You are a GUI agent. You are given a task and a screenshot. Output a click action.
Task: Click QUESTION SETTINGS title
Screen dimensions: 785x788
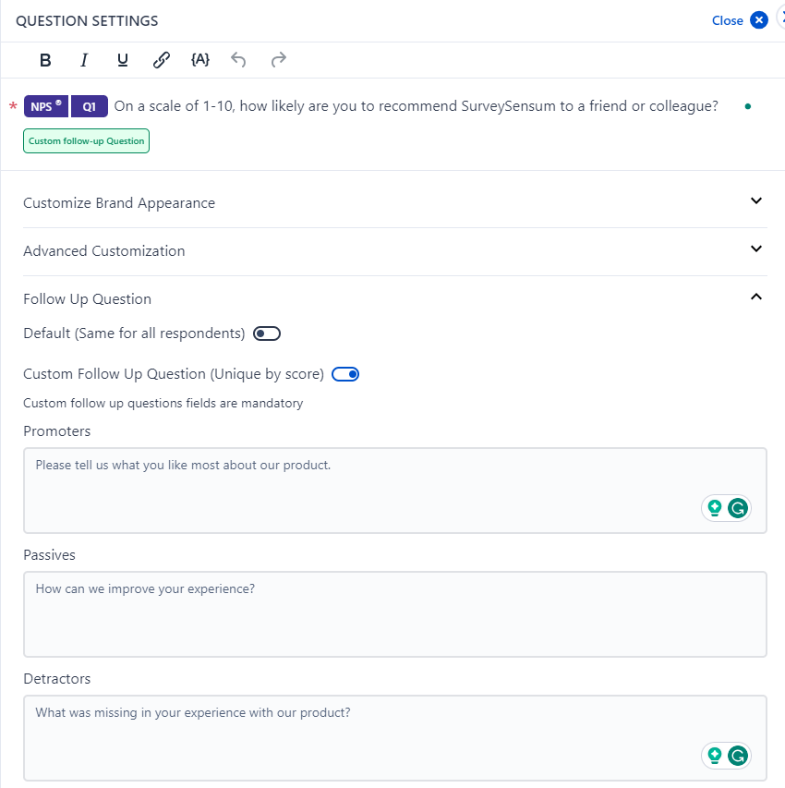coord(87,20)
